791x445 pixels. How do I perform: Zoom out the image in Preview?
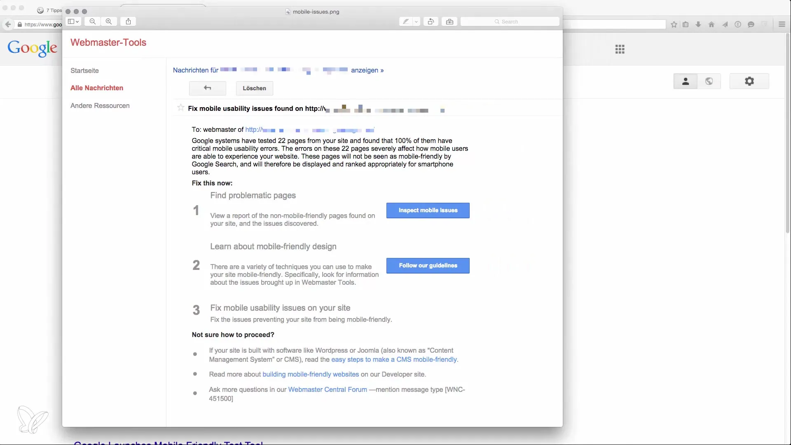click(x=93, y=21)
